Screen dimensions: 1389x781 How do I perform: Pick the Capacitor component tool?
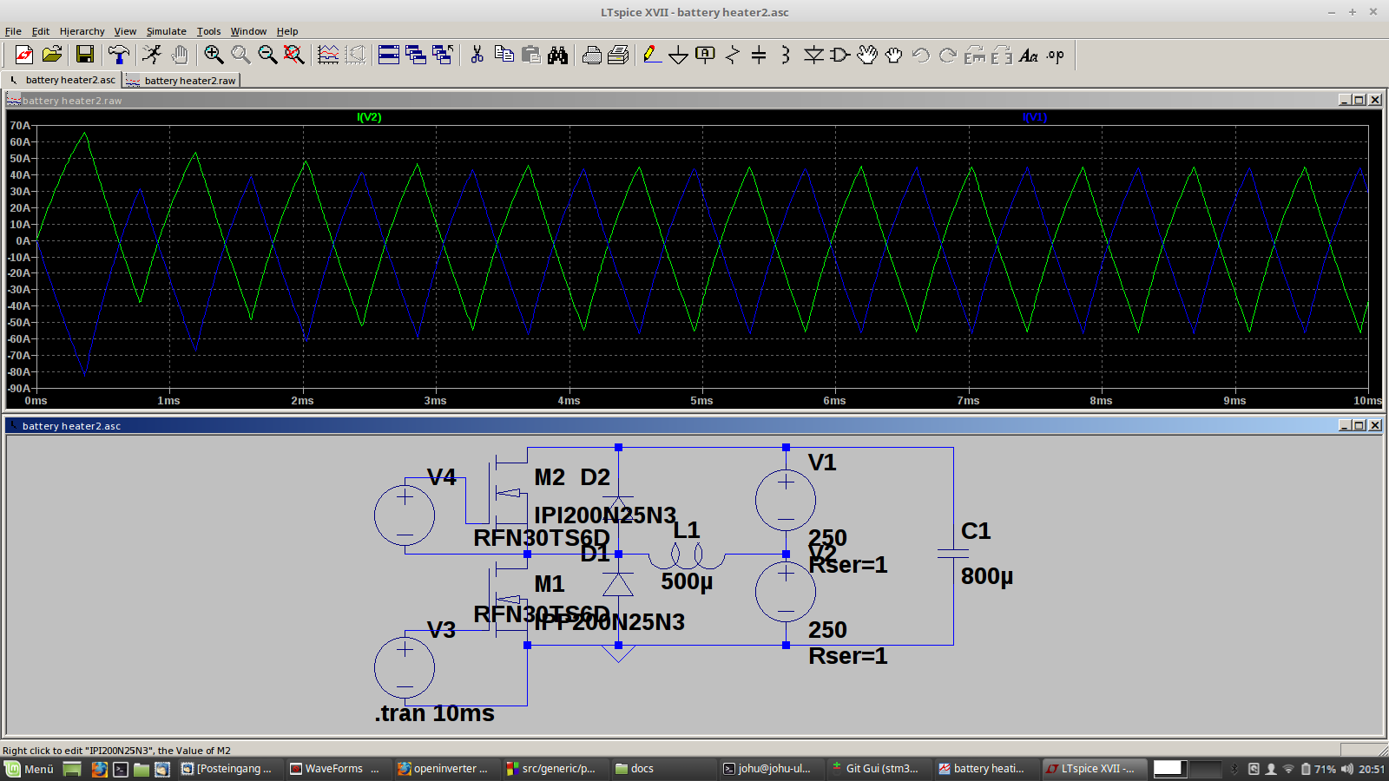point(759,56)
